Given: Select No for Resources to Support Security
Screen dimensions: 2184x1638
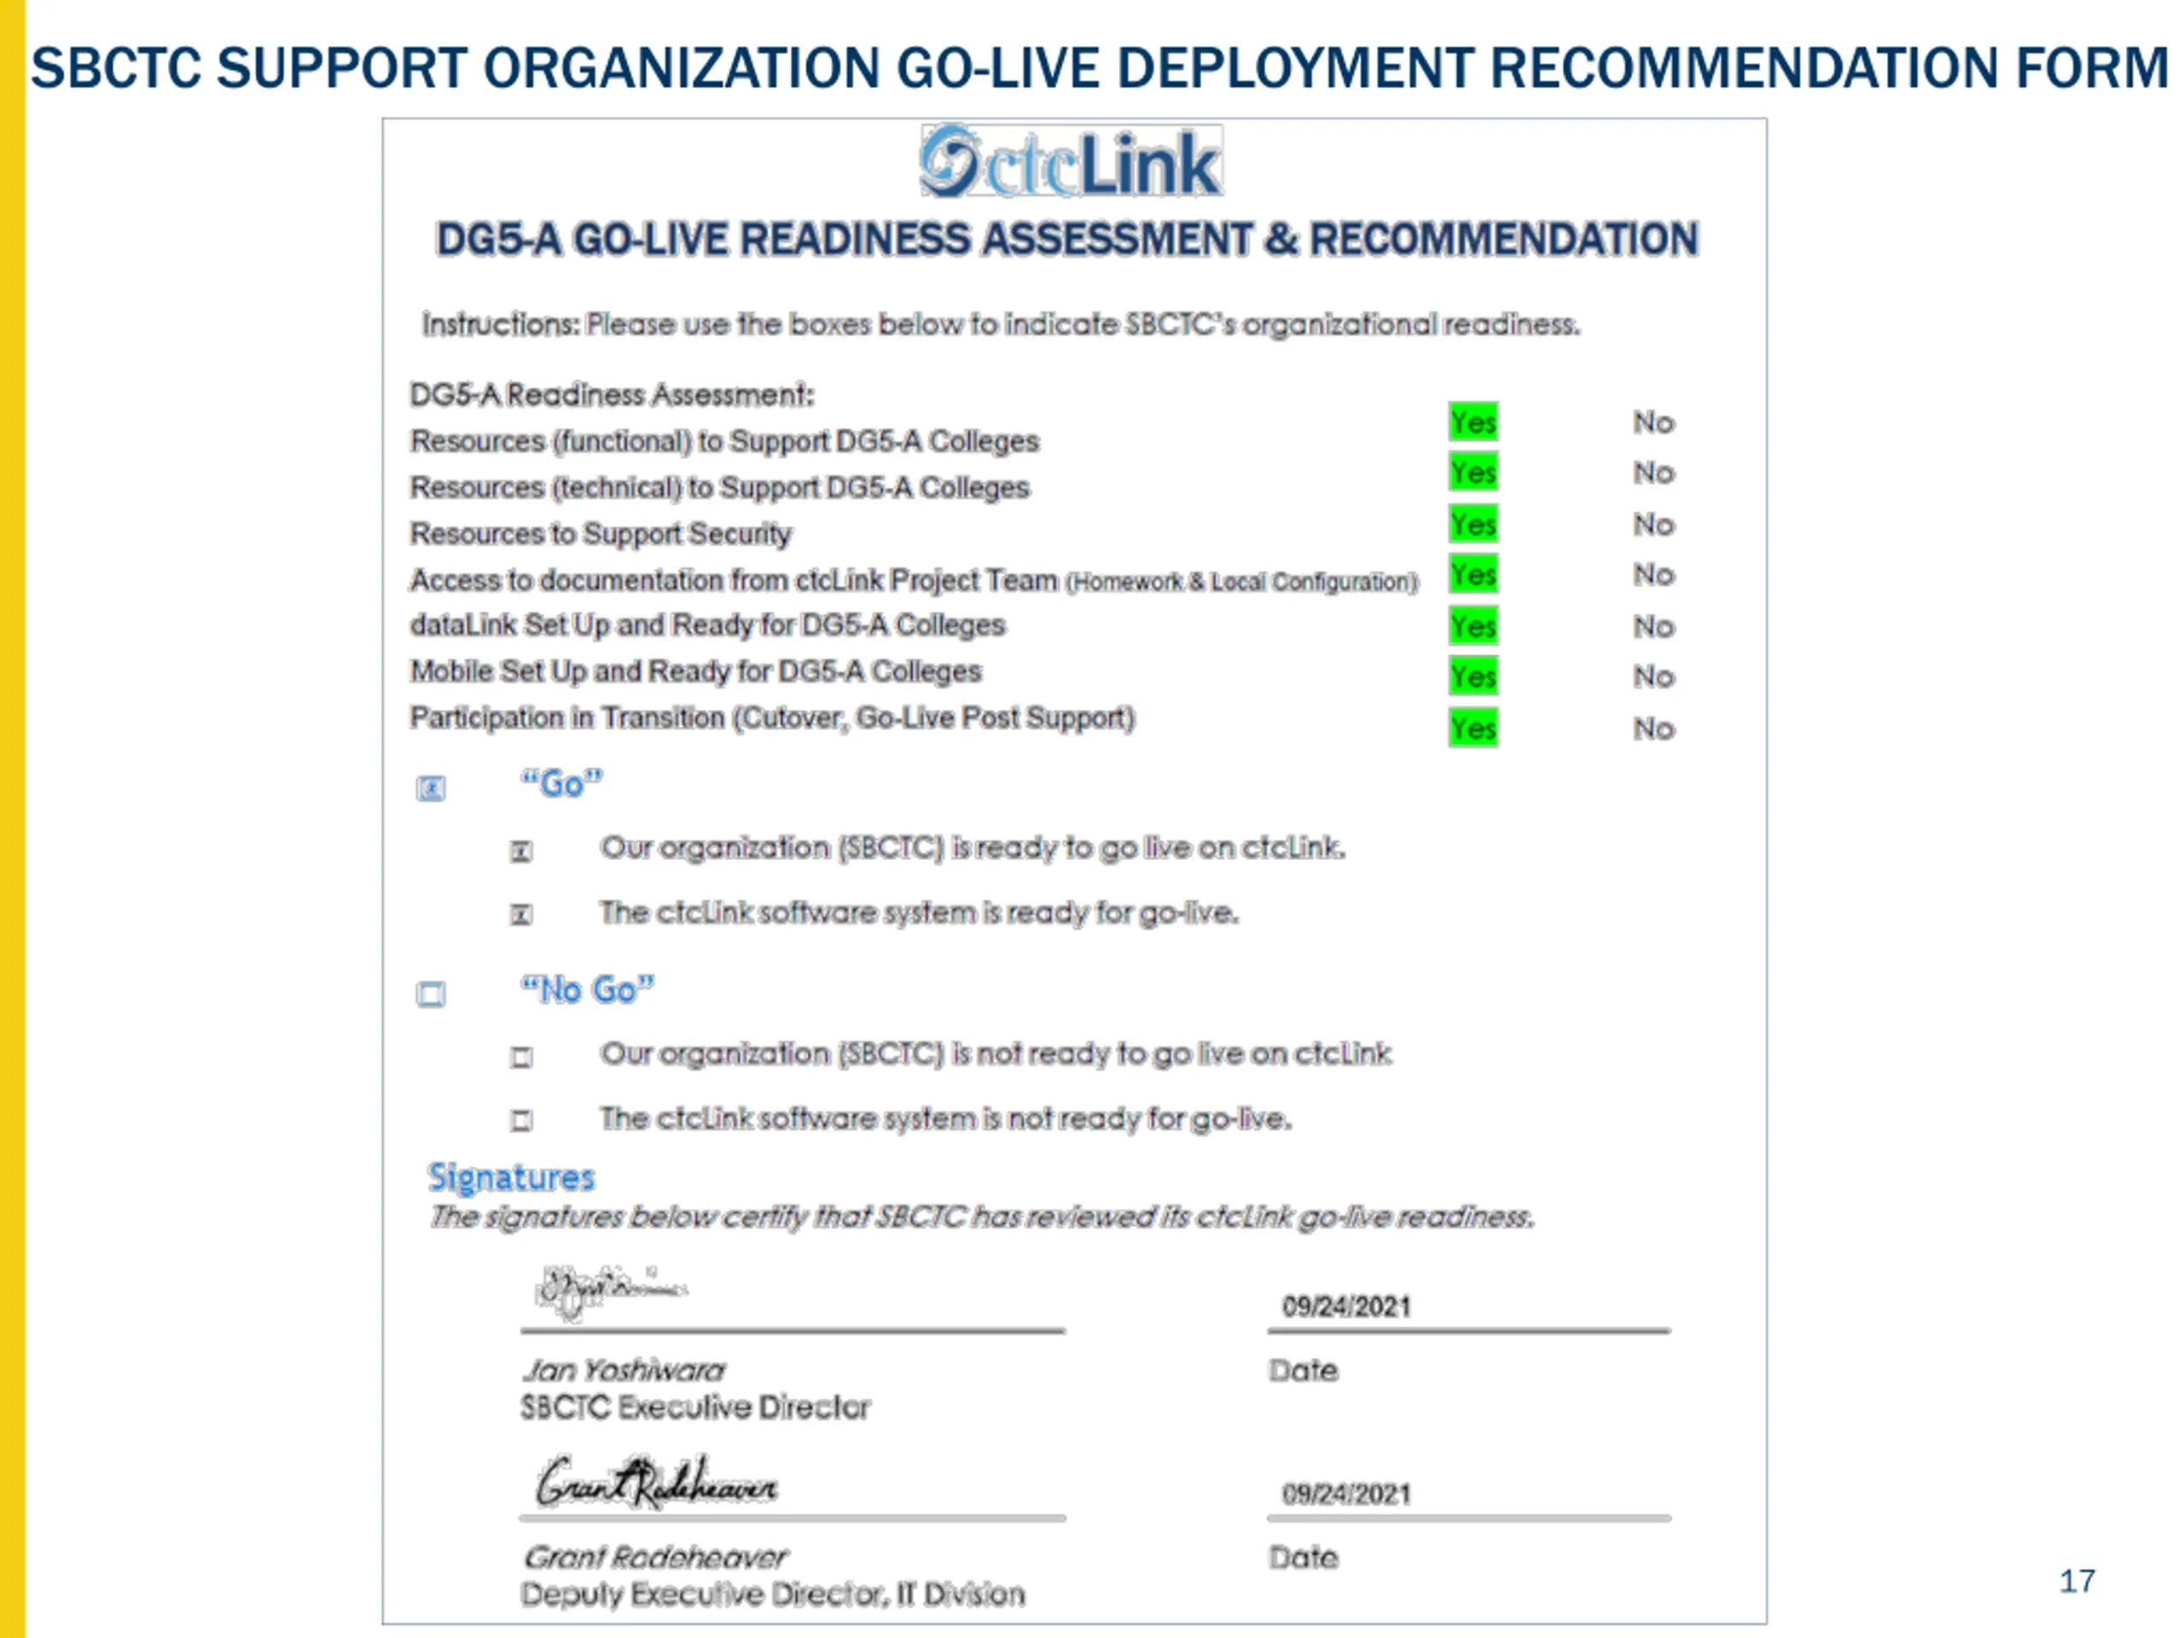Looking at the screenshot, I should [1654, 525].
